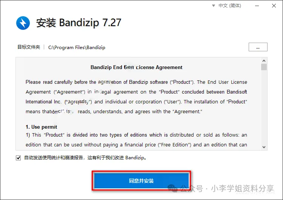
Task: Click the Bandizip End User License Agreement heading
Action: [x=136, y=67]
